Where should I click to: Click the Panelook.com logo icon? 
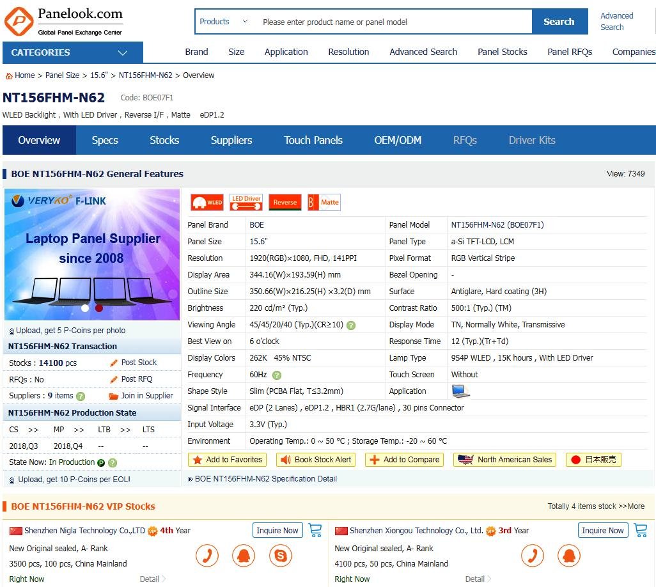19,22
